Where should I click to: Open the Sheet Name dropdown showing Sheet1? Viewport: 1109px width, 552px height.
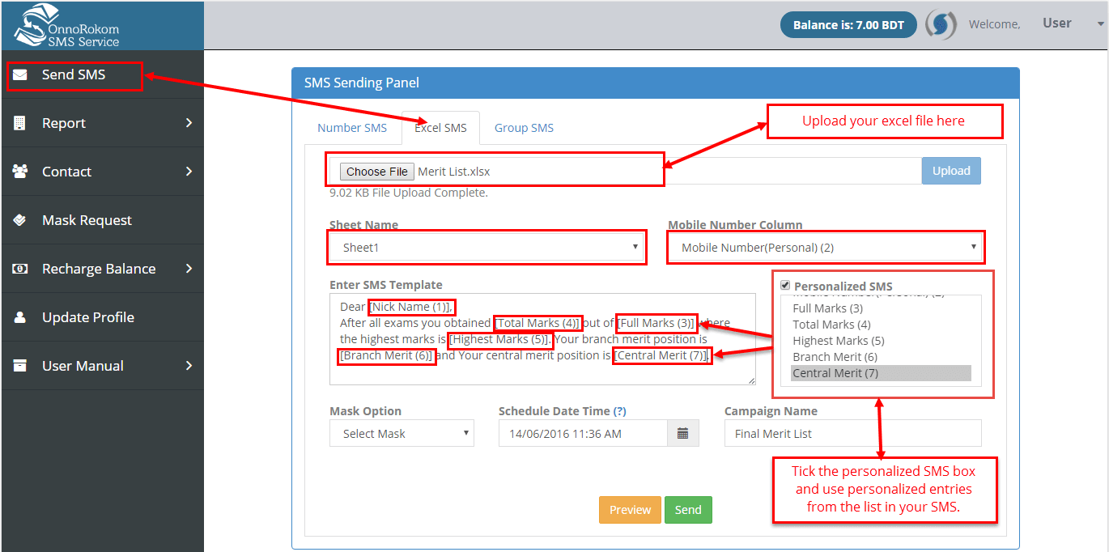pos(486,246)
